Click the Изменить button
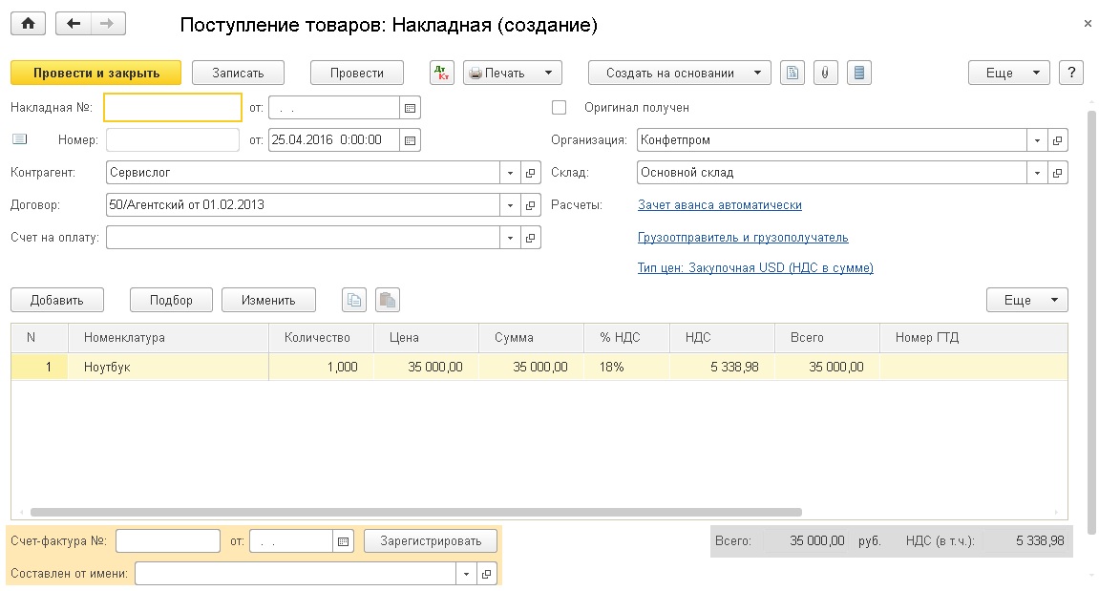Viewport: 1099px width, 591px height. coord(268,300)
